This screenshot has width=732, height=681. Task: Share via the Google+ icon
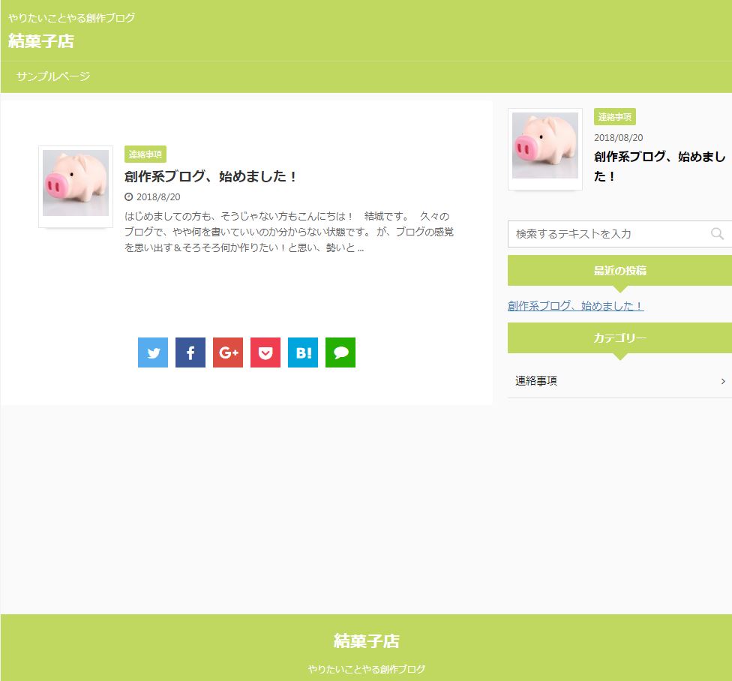pyautogui.click(x=228, y=352)
